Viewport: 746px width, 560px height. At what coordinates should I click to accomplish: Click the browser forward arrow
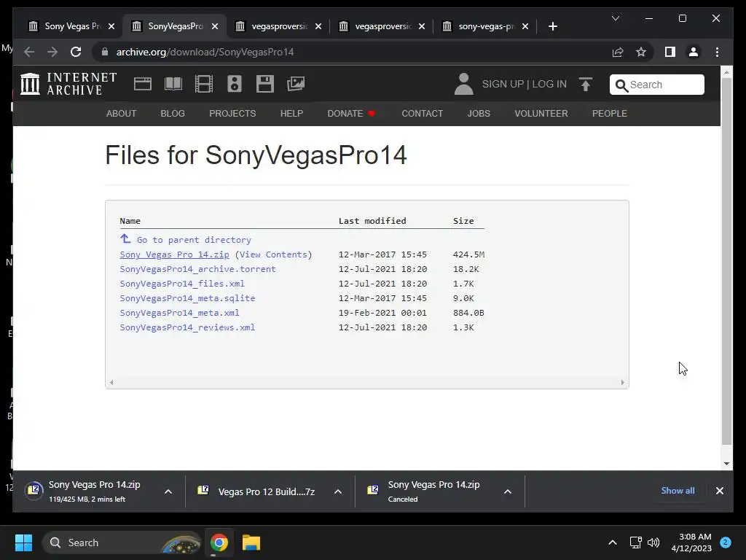pos(52,52)
